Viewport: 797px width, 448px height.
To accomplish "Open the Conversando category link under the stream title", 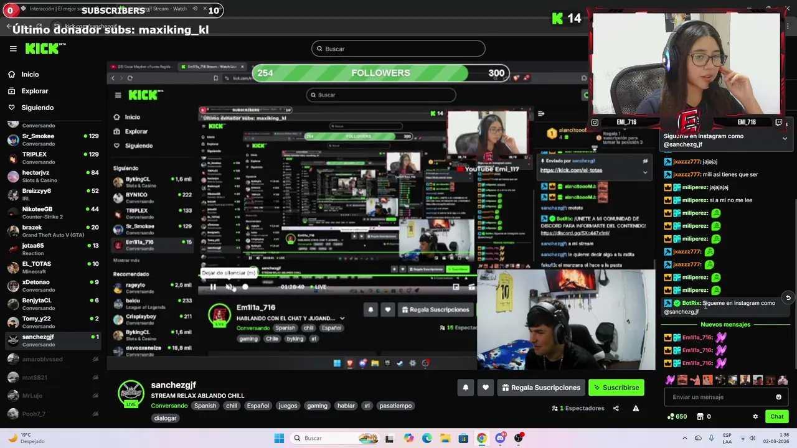I will pos(169,406).
